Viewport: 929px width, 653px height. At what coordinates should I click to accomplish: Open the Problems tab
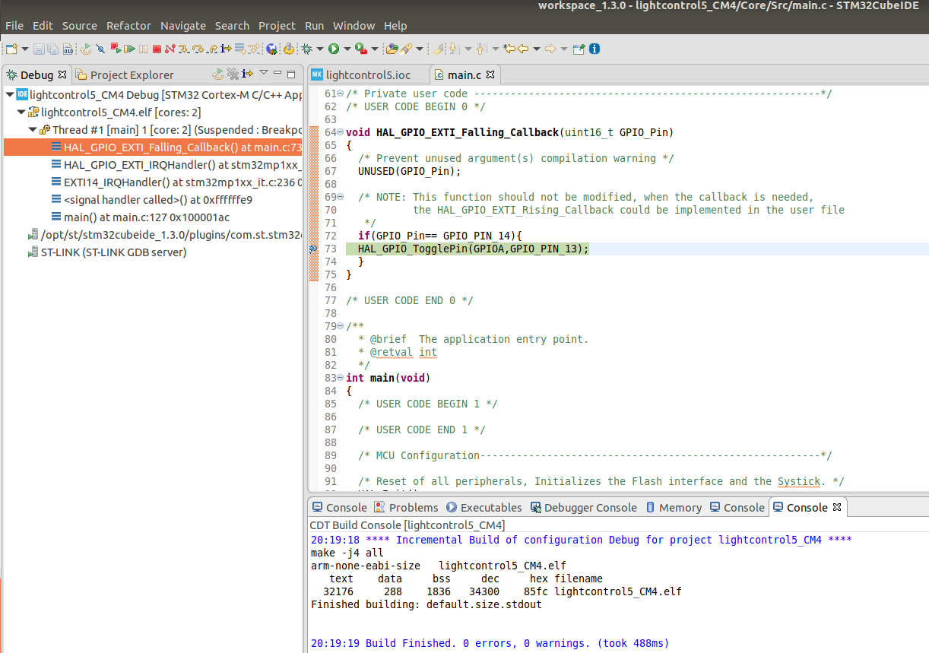coord(406,507)
